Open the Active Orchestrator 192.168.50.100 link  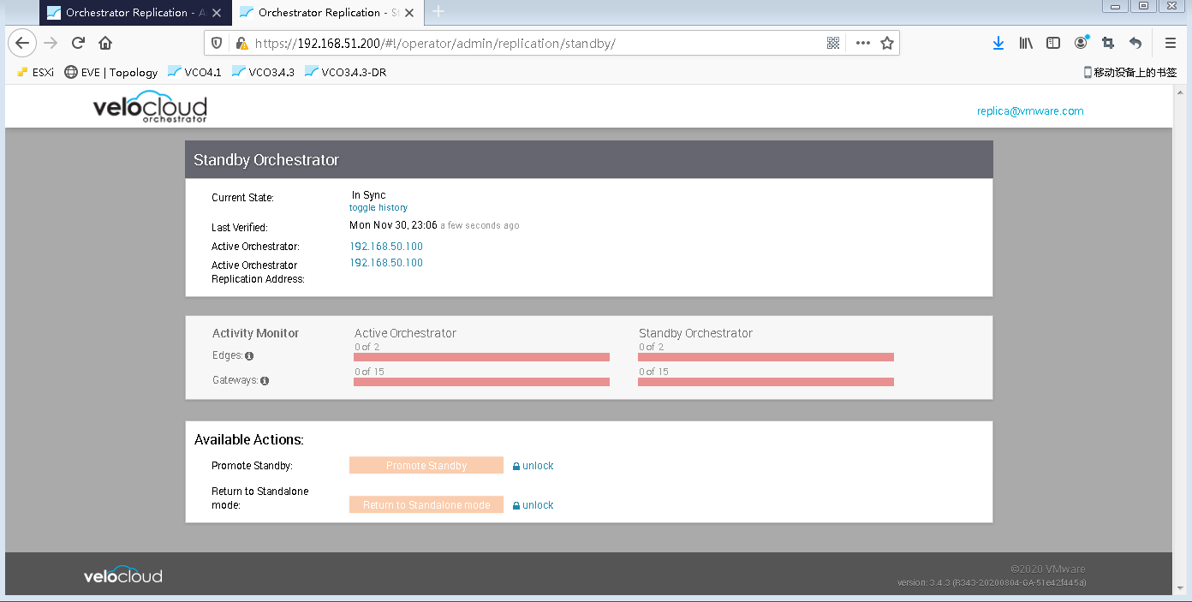click(x=386, y=247)
